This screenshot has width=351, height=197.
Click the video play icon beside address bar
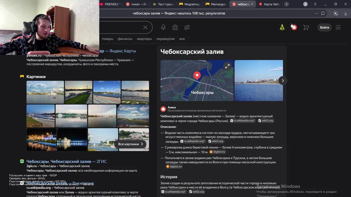tap(335, 13)
